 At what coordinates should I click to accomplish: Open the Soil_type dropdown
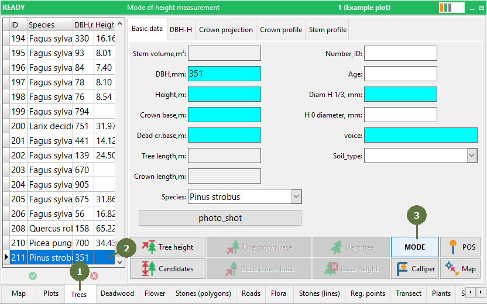pos(472,156)
